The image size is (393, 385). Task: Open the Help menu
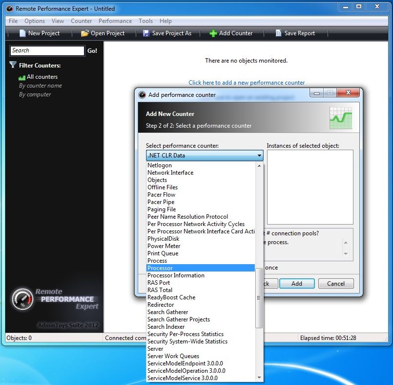165,21
